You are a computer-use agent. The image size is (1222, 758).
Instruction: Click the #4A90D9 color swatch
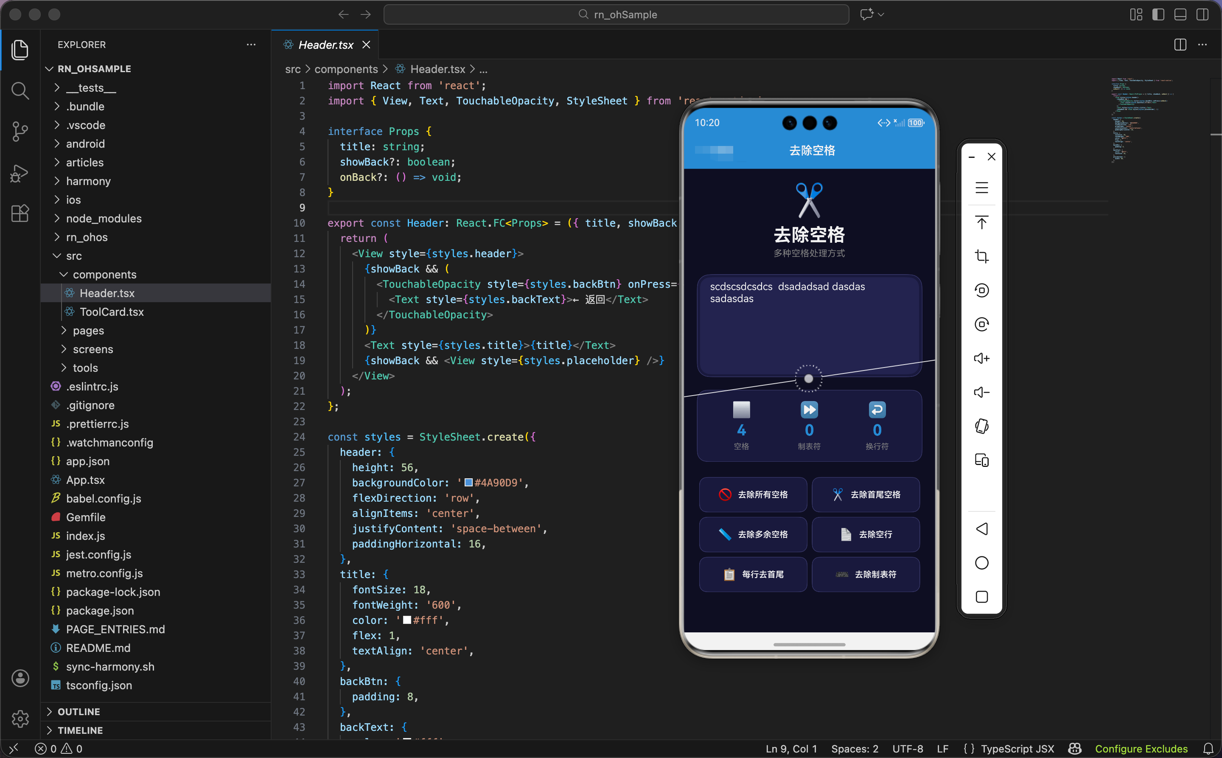468,482
